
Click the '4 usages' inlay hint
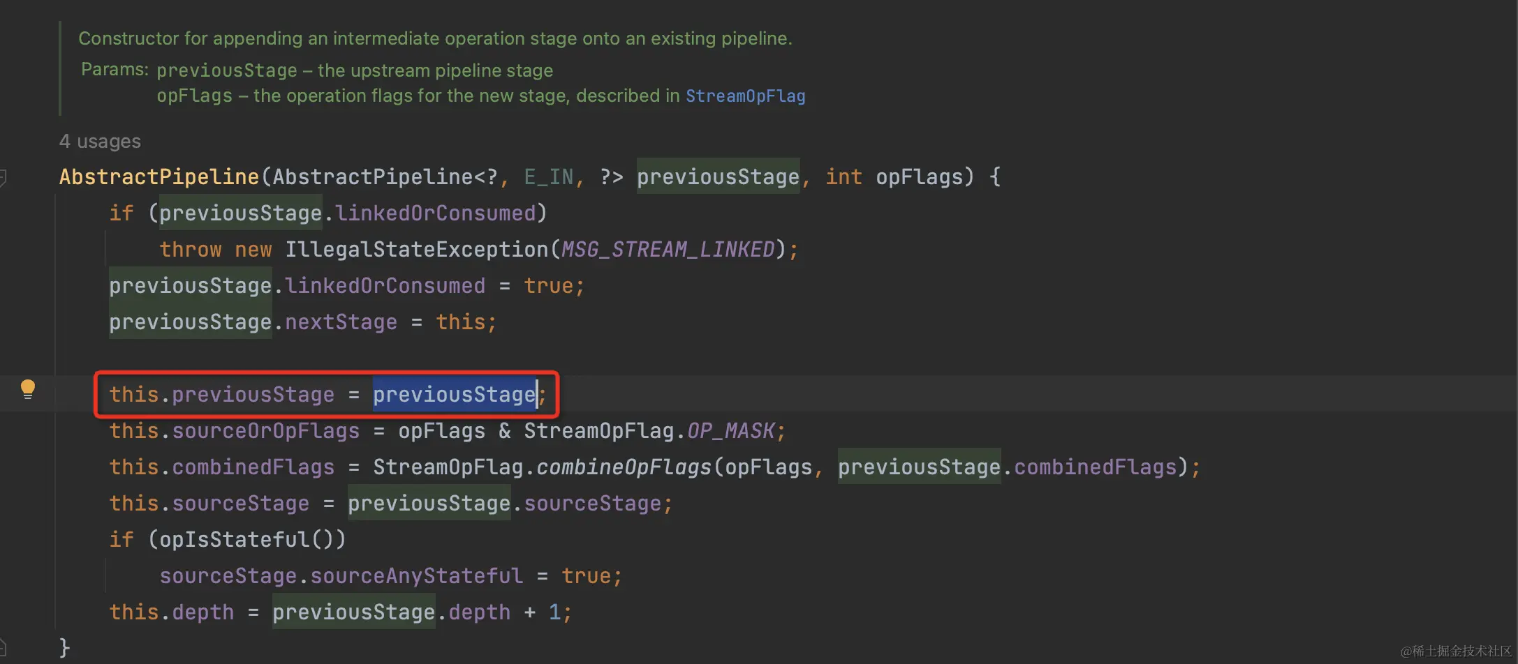[100, 141]
